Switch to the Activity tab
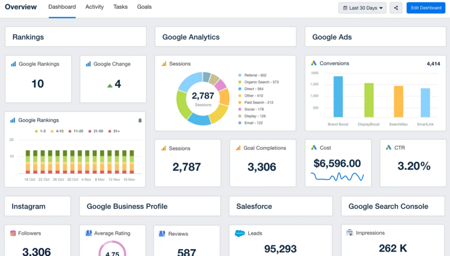This screenshot has height=256, width=450. [x=94, y=7]
